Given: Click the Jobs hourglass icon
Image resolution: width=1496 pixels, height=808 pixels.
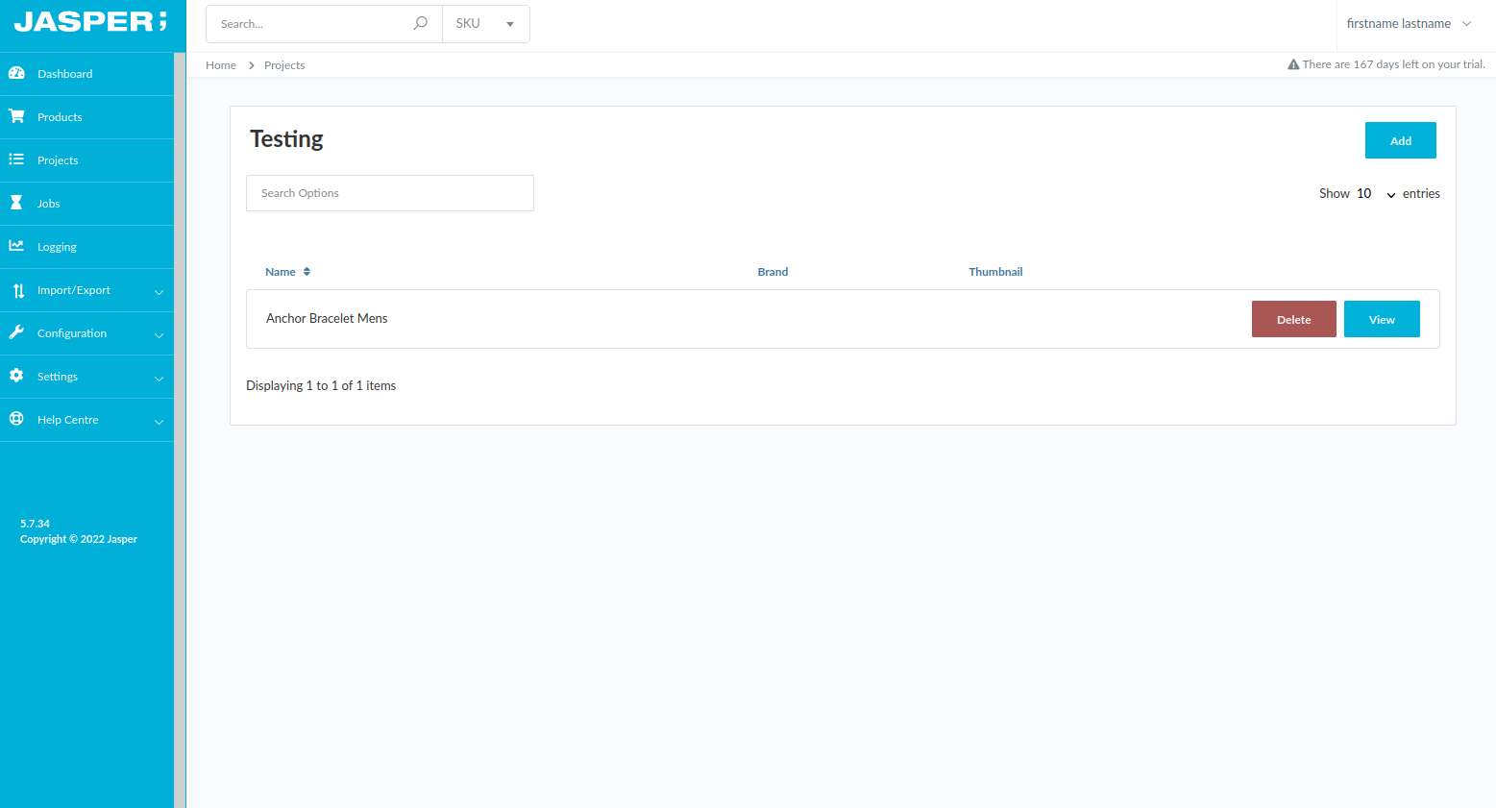Looking at the screenshot, I should 16,203.
